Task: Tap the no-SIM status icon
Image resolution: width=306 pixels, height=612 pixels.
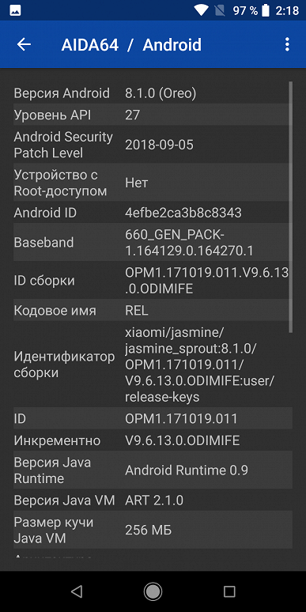Action: pyautogui.click(x=220, y=10)
